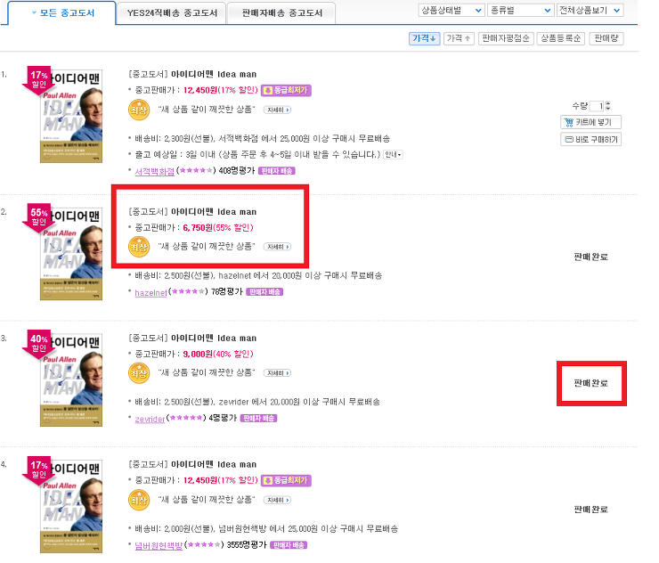The width and height of the screenshot is (659, 563).
Task: Click 최상 grade badge on fourth listing
Action: pos(139,500)
